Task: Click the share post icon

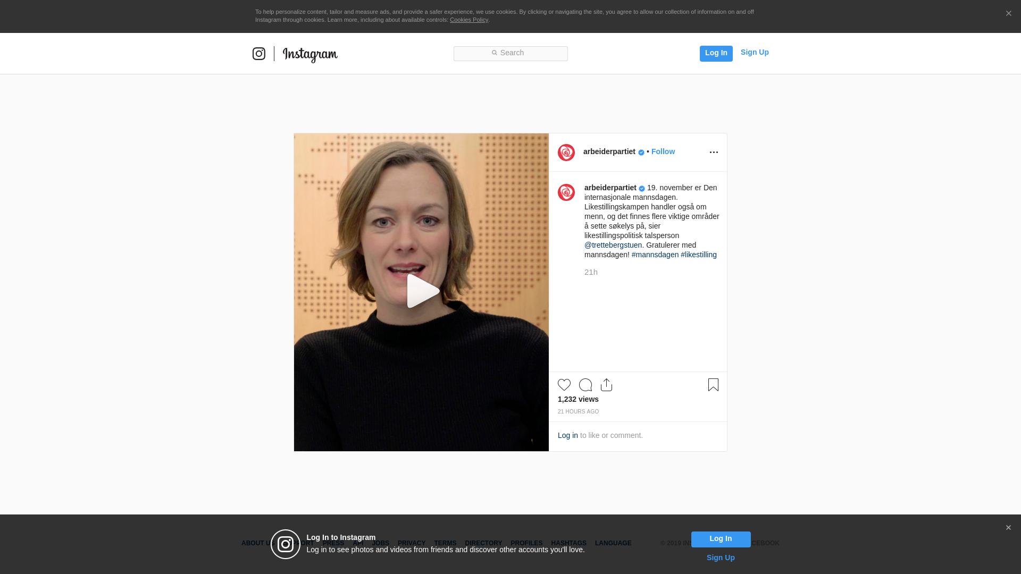Action: [607, 385]
